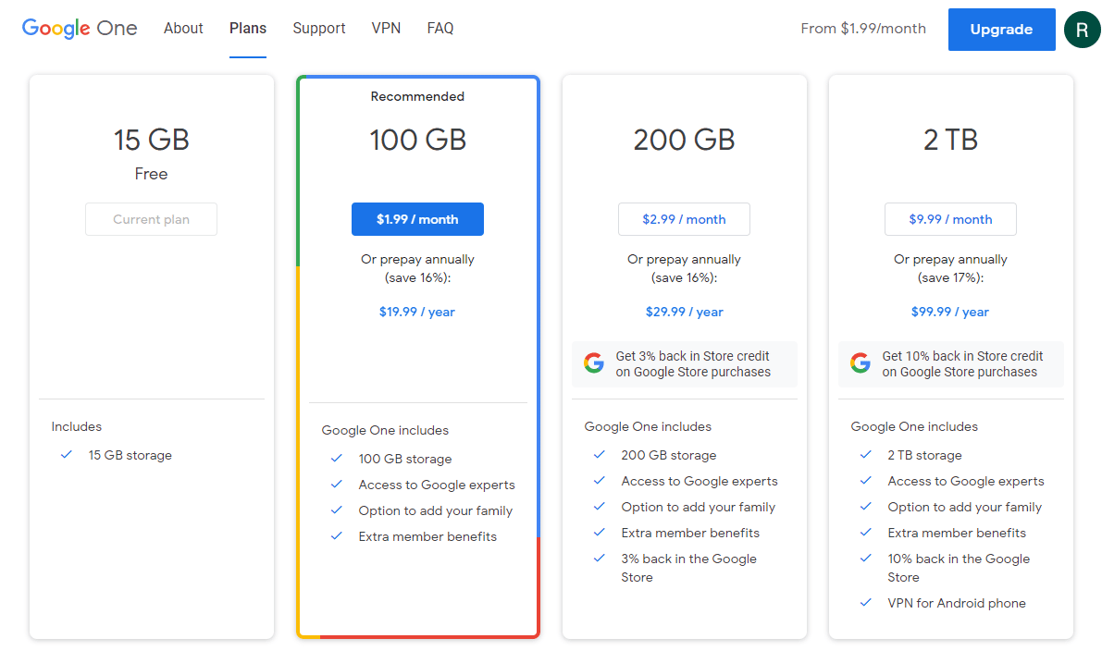Click the Google G icon on 200 GB store credit banner

pos(593,362)
